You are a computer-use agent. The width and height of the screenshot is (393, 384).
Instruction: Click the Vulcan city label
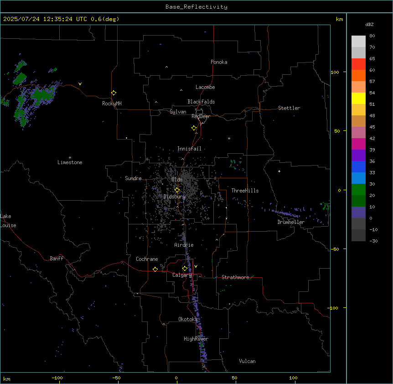(247, 361)
